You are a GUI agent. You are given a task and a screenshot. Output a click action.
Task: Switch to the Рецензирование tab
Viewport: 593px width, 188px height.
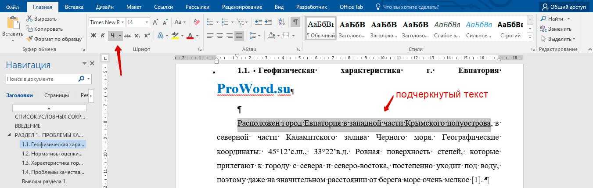242,7
